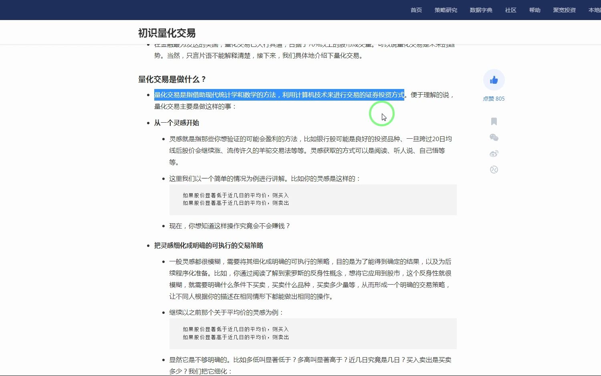Click the bold bullet 把灵感细化成明确的可执行的交易策略
Image resolution: width=601 pixels, height=376 pixels.
[209, 245]
